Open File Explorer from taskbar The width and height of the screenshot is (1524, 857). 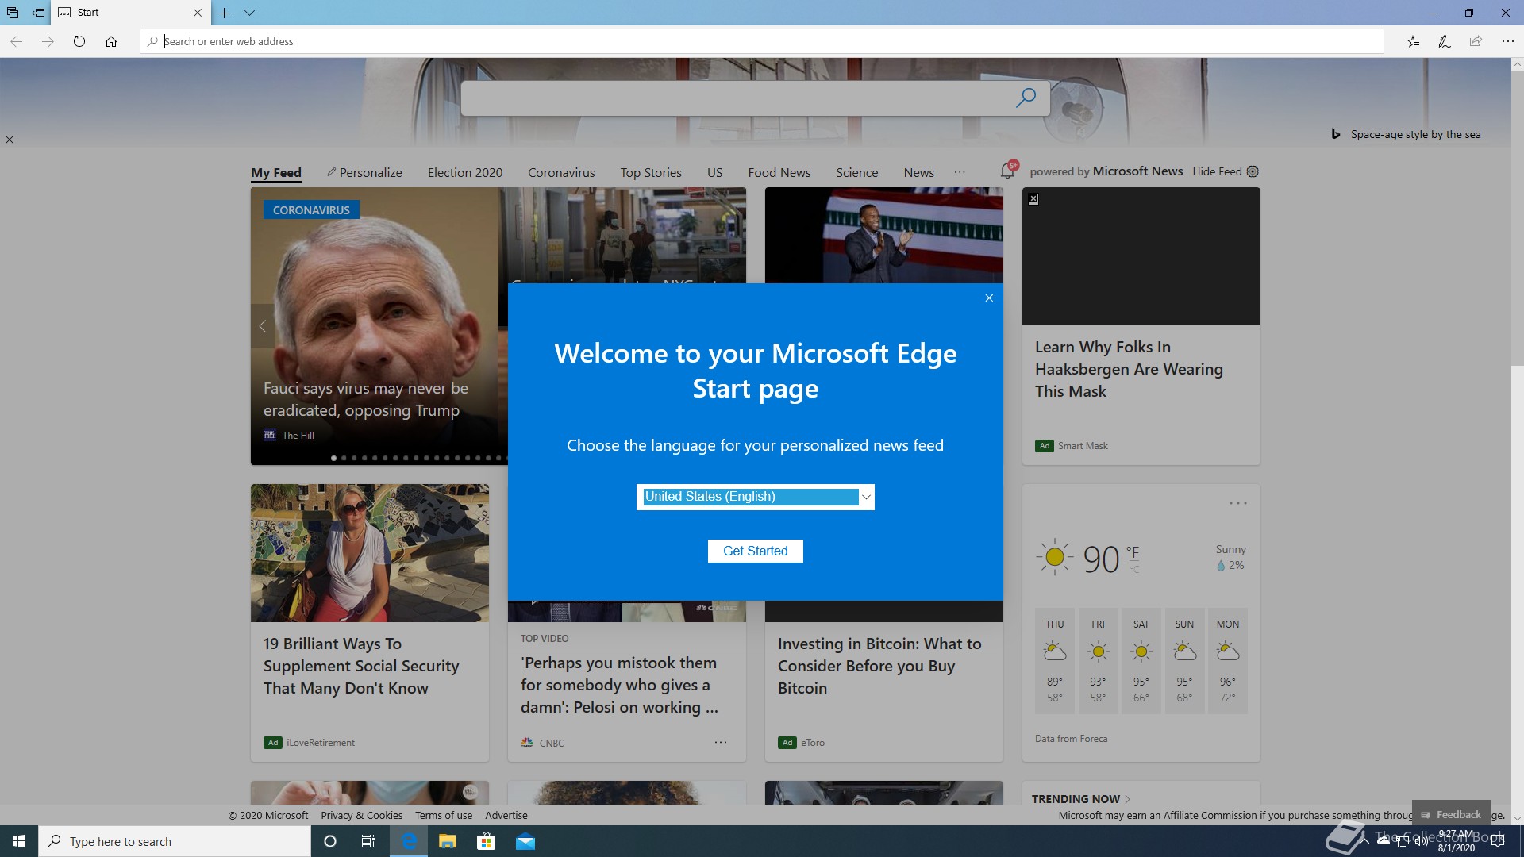pos(447,841)
